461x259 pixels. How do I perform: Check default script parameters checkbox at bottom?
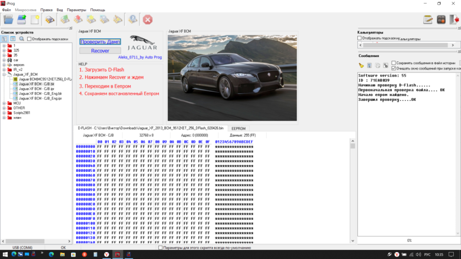(160, 247)
